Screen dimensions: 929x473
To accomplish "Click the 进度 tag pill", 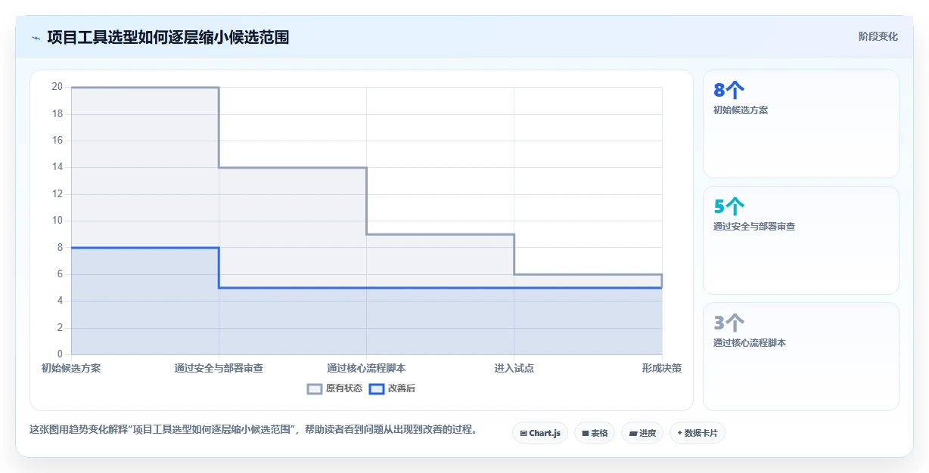I will 642,433.
